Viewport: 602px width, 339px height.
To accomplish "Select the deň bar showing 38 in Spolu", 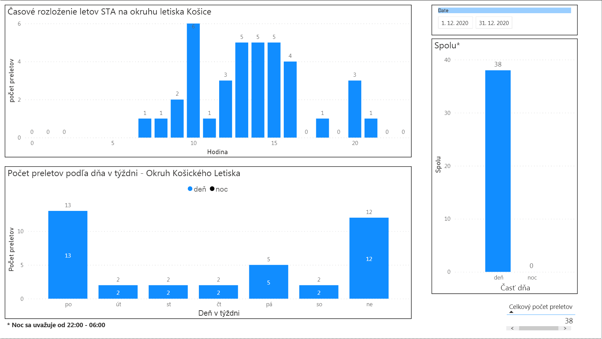I will point(498,171).
